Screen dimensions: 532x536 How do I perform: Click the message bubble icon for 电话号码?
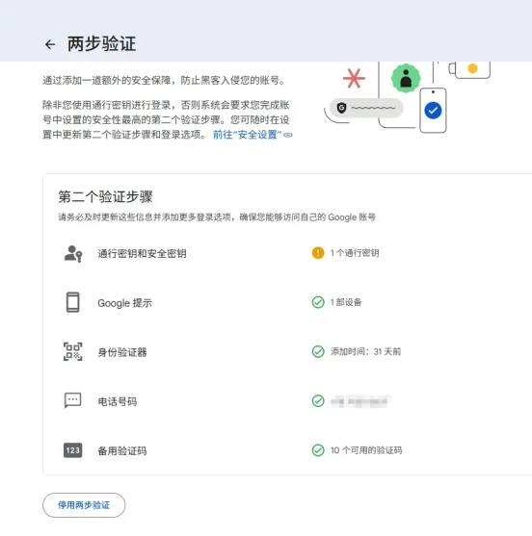[x=73, y=400]
